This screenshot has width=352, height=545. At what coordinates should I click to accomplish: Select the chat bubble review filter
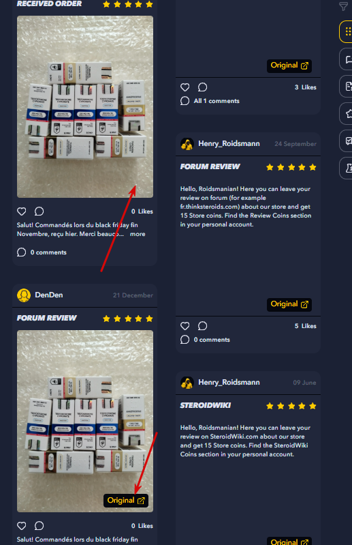coord(346,59)
